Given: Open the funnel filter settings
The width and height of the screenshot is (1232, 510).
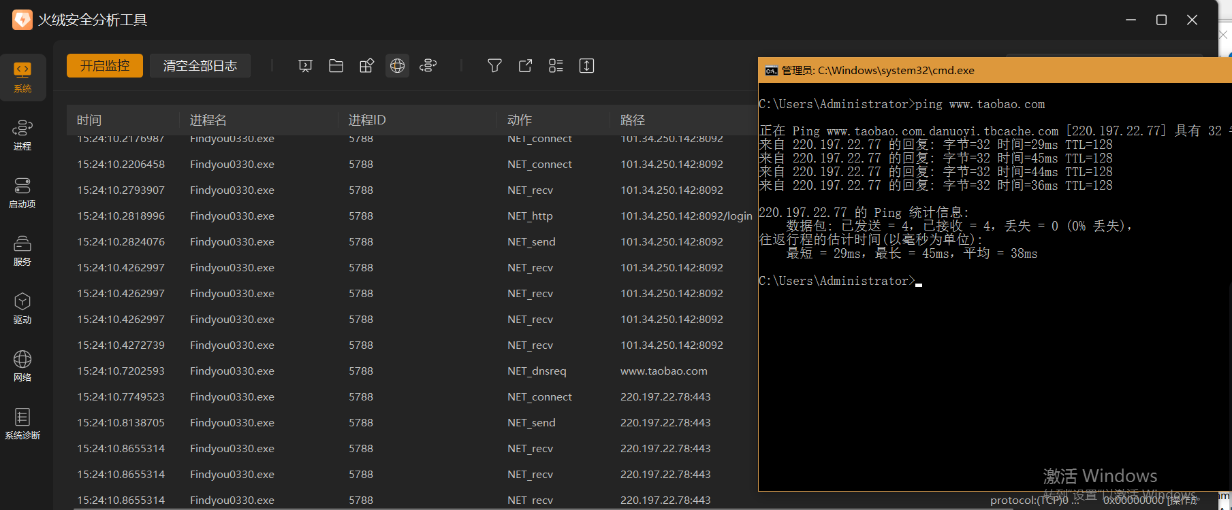Looking at the screenshot, I should pyautogui.click(x=494, y=66).
